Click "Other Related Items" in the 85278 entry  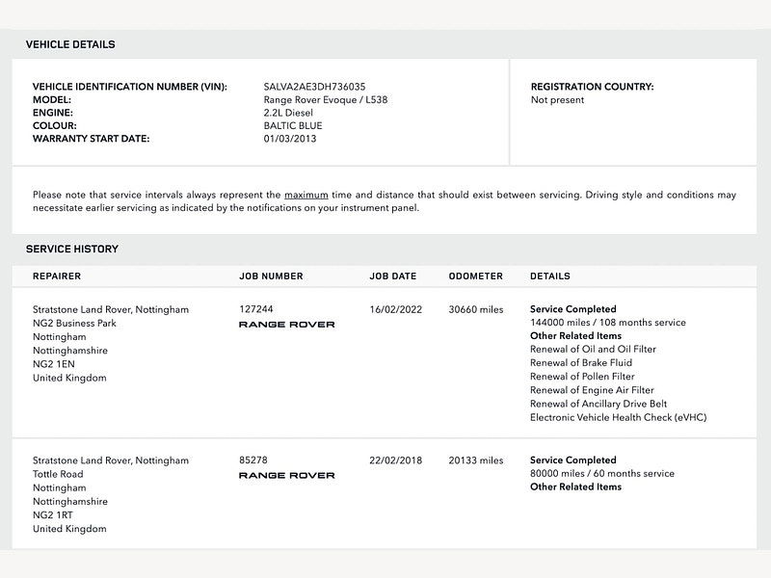click(x=575, y=486)
